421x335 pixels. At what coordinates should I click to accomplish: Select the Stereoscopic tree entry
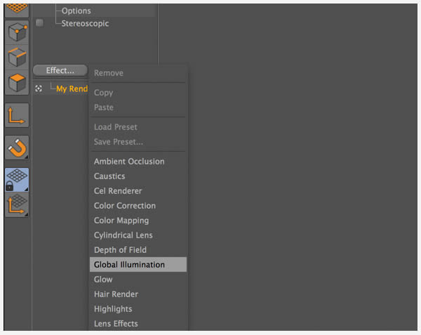pos(85,23)
